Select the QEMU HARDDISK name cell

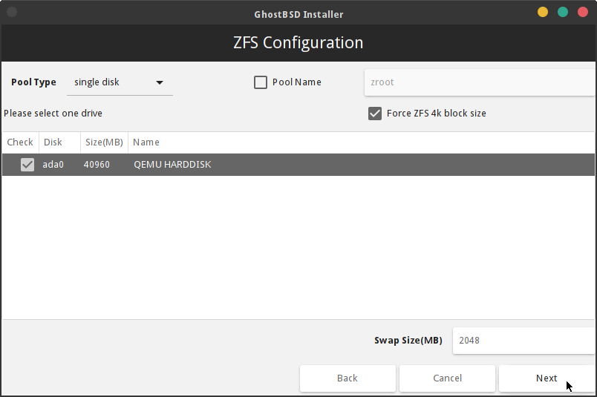click(x=172, y=165)
